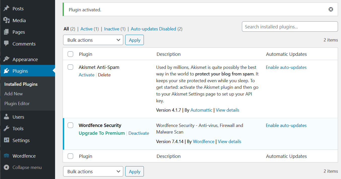Screen dimensions: 341x179
Task: Click the Tools wrench icon
Action: [7, 128]
